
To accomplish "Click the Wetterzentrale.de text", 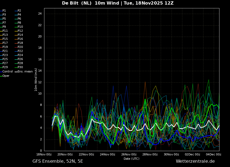I will [195, 161].
